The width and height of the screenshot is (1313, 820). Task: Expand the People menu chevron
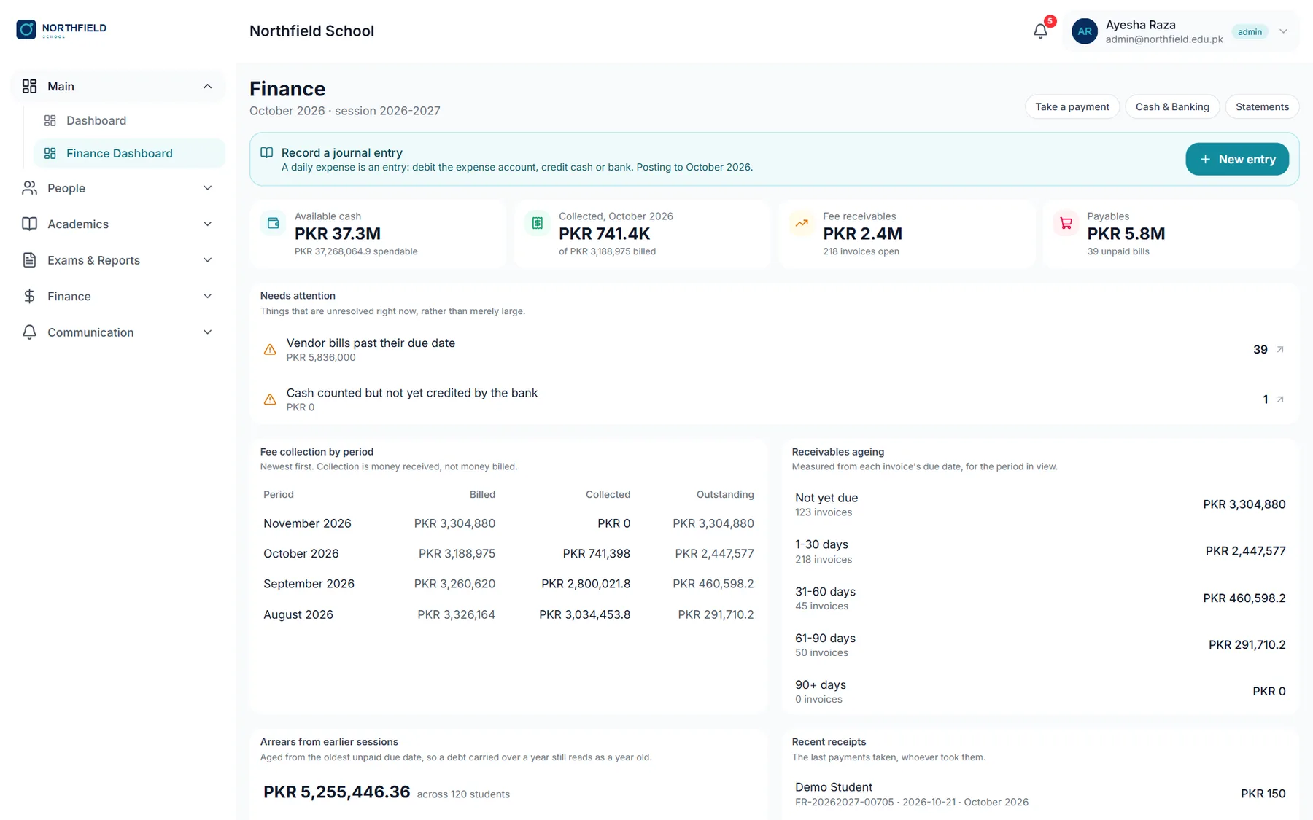coord(207,188)
